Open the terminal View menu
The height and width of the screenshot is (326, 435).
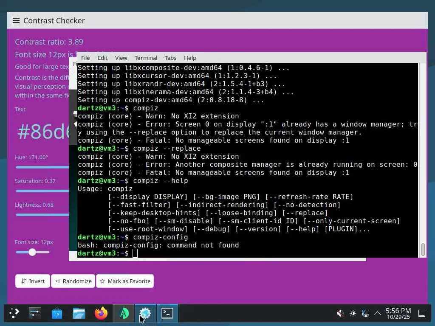[x=121, y=58]
